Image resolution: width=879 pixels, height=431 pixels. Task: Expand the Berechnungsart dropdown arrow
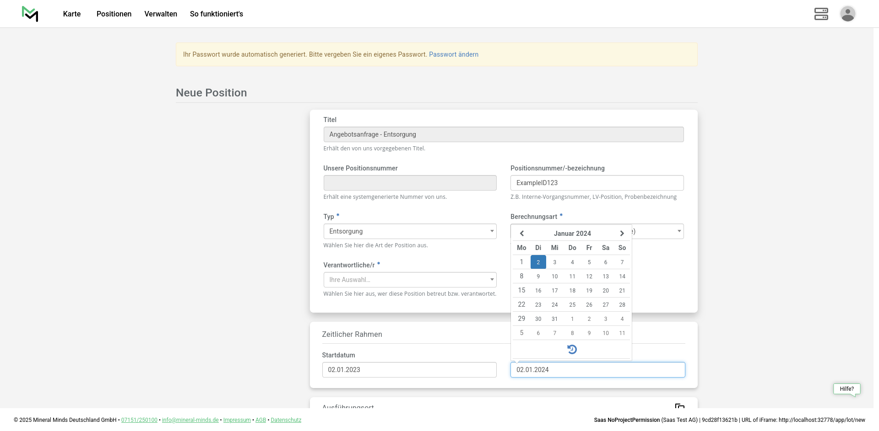click(x=679, y=231)
